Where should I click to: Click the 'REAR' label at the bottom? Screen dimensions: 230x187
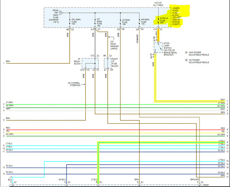(206, 185)
